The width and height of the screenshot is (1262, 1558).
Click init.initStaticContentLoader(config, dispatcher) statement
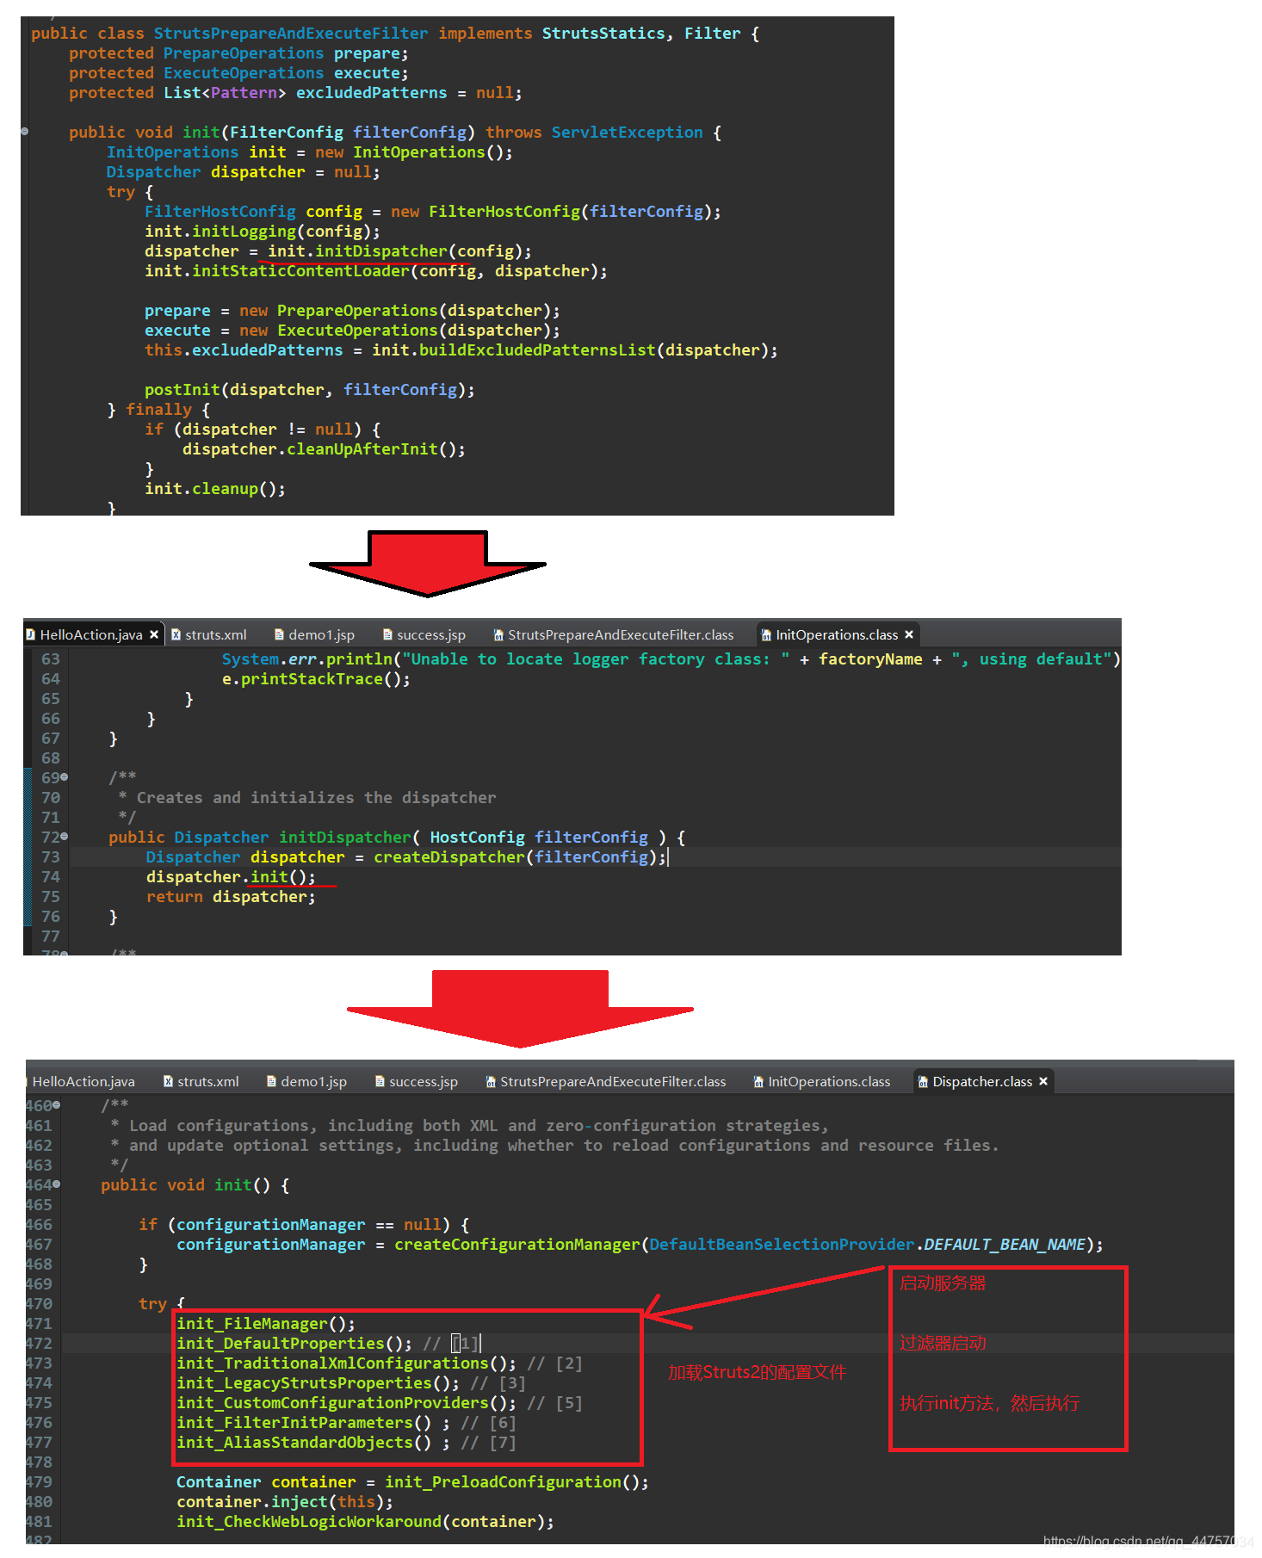(376, 271)
